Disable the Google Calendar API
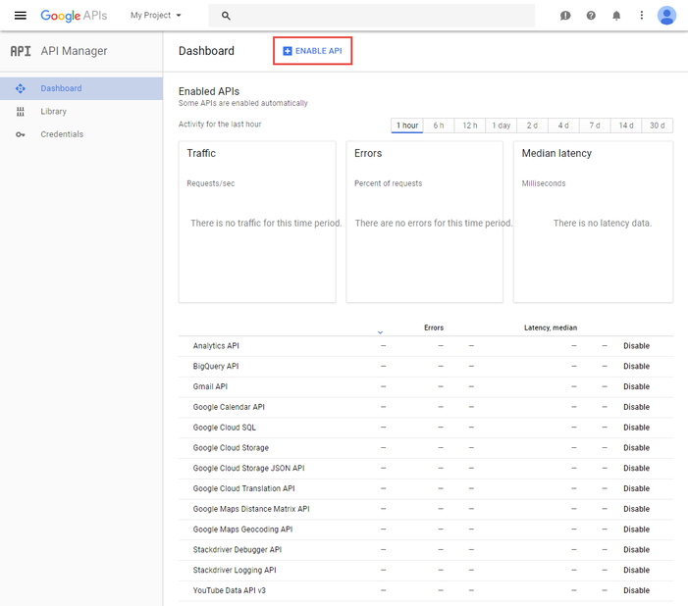The width and height of the screenshot is (688, 606). pyautogui.click(x=636, y=407)
